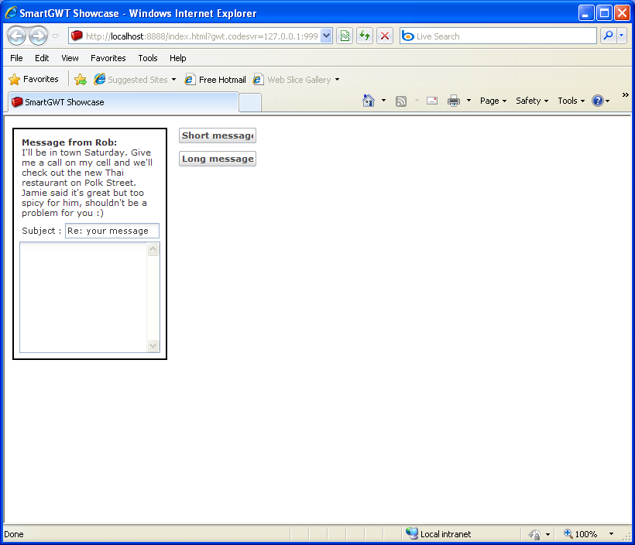The image size is (635, 545).
Task: Click the Done status bar text
Action: click(x=14, y=534)
